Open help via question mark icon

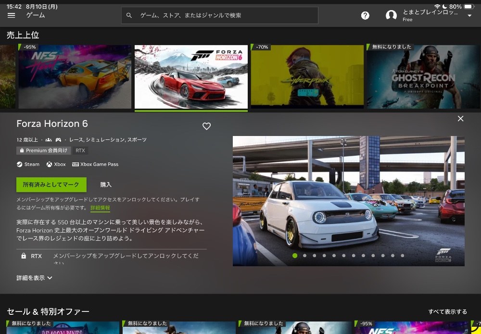365,15
